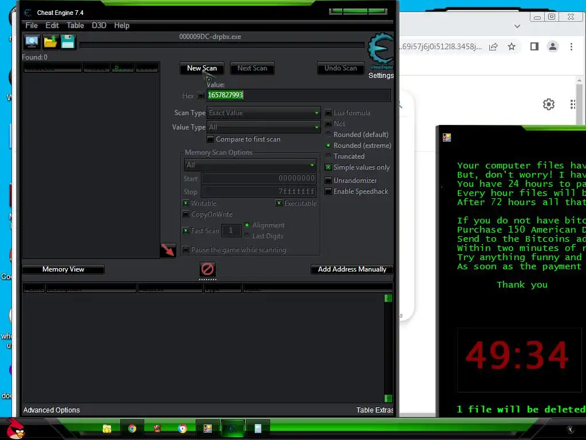
Task: Click the scan progress bar
Action: (x=221, y=45)
